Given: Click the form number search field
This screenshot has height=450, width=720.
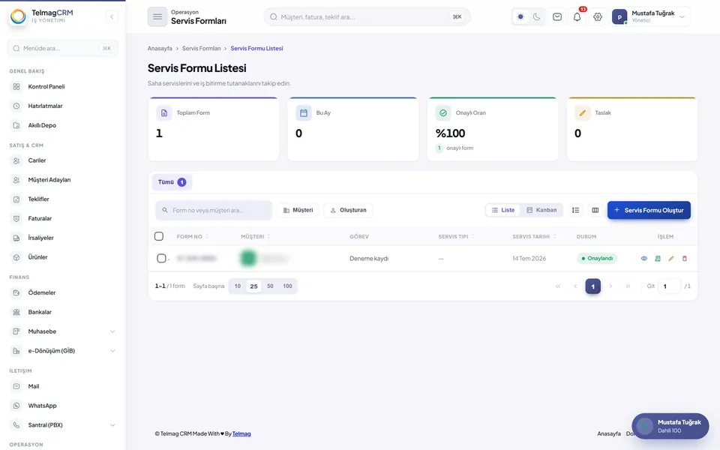Looking at the screenshot, I should coord(214,210).
